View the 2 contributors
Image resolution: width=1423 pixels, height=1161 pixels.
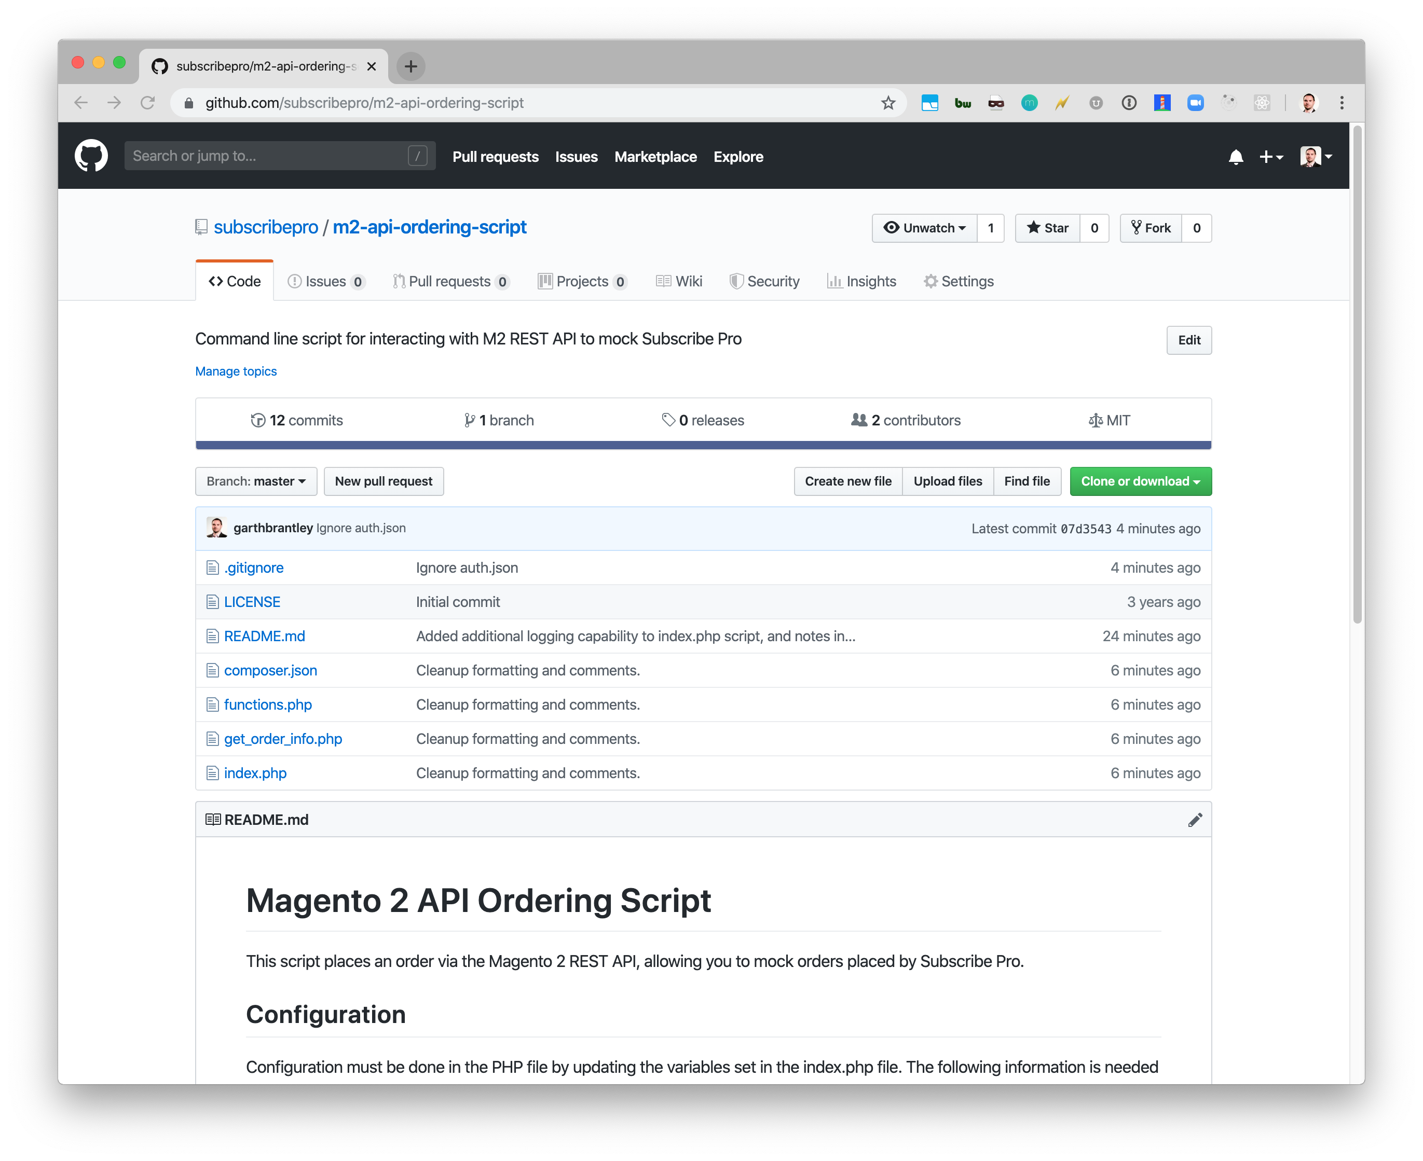[905, 420]
